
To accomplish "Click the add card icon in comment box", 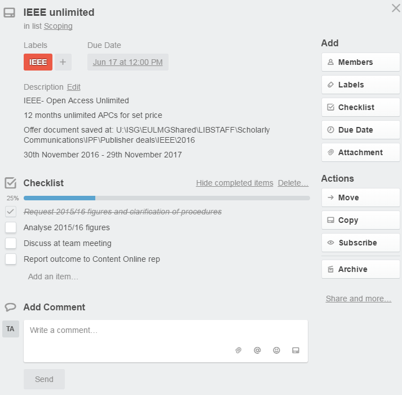I will click(295, 350).
